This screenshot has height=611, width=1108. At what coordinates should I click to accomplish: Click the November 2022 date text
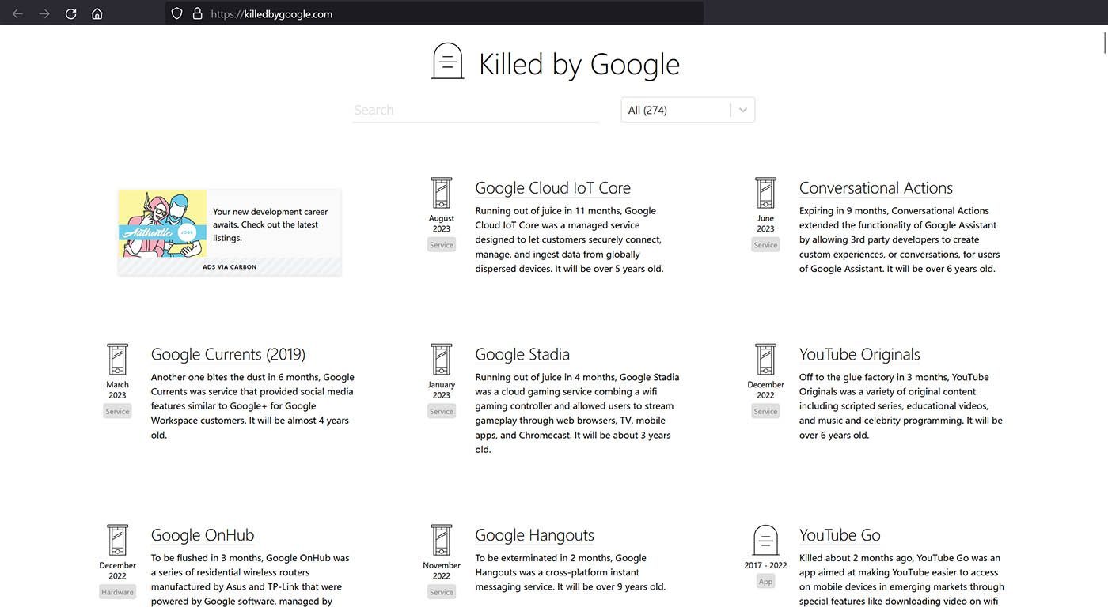(442, 571)
